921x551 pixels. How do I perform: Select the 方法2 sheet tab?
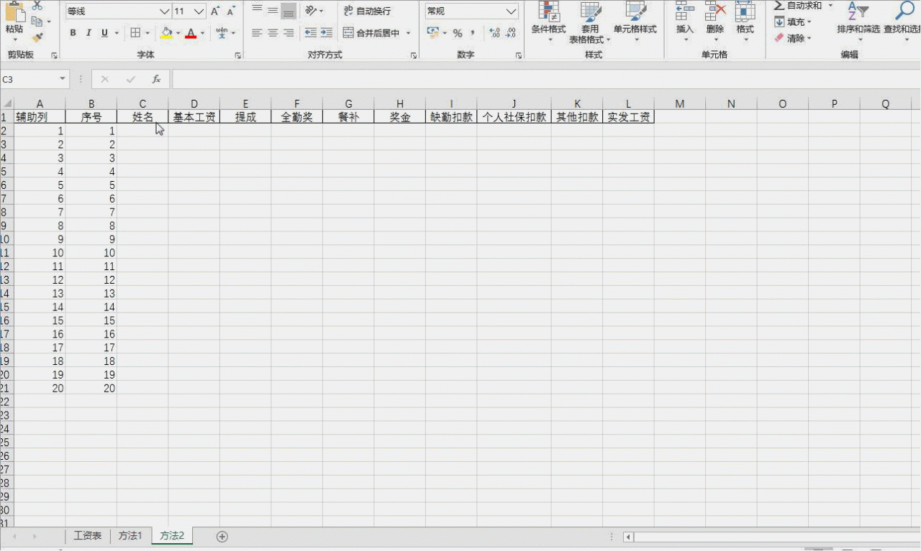click(x=172, y=536)
